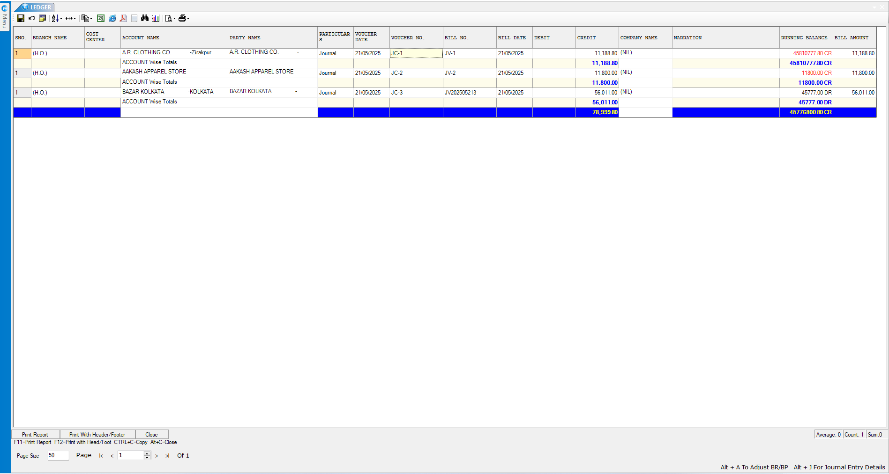Expand the printer options dropdown
This screenshot has height=474, width=889.
(x=188, y=19)
